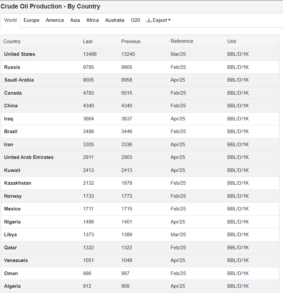Open the Export dropdown menu
The height and width of the screenshot is (293, 283).
tap(158, 20)
